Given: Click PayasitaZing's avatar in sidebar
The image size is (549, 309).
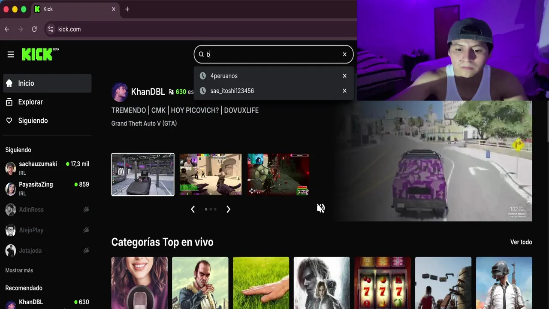Looking at the screenshot, I should [11, 189].
